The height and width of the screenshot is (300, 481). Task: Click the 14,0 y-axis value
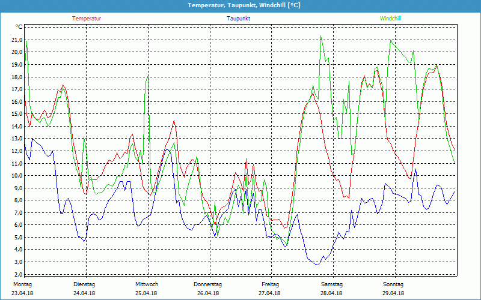pyautogui.click(x=17, y=126)
